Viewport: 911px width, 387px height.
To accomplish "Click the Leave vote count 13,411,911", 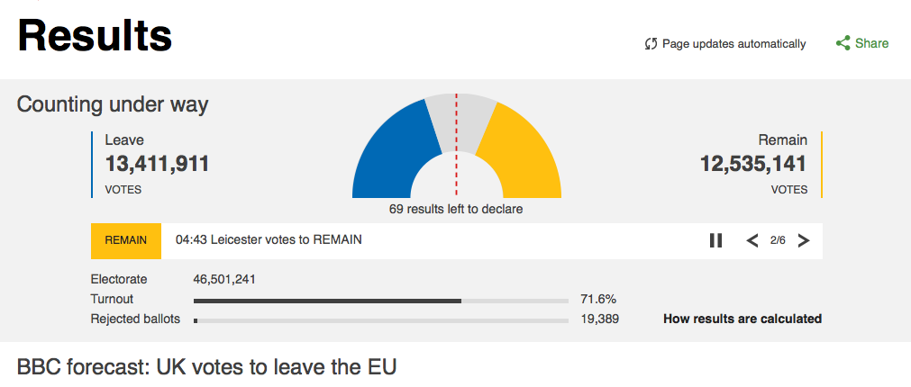I will pos(158,164).
